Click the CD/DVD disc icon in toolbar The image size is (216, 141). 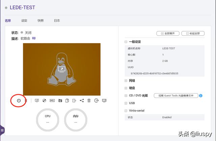pyautogui.click(x=44, y=101)
